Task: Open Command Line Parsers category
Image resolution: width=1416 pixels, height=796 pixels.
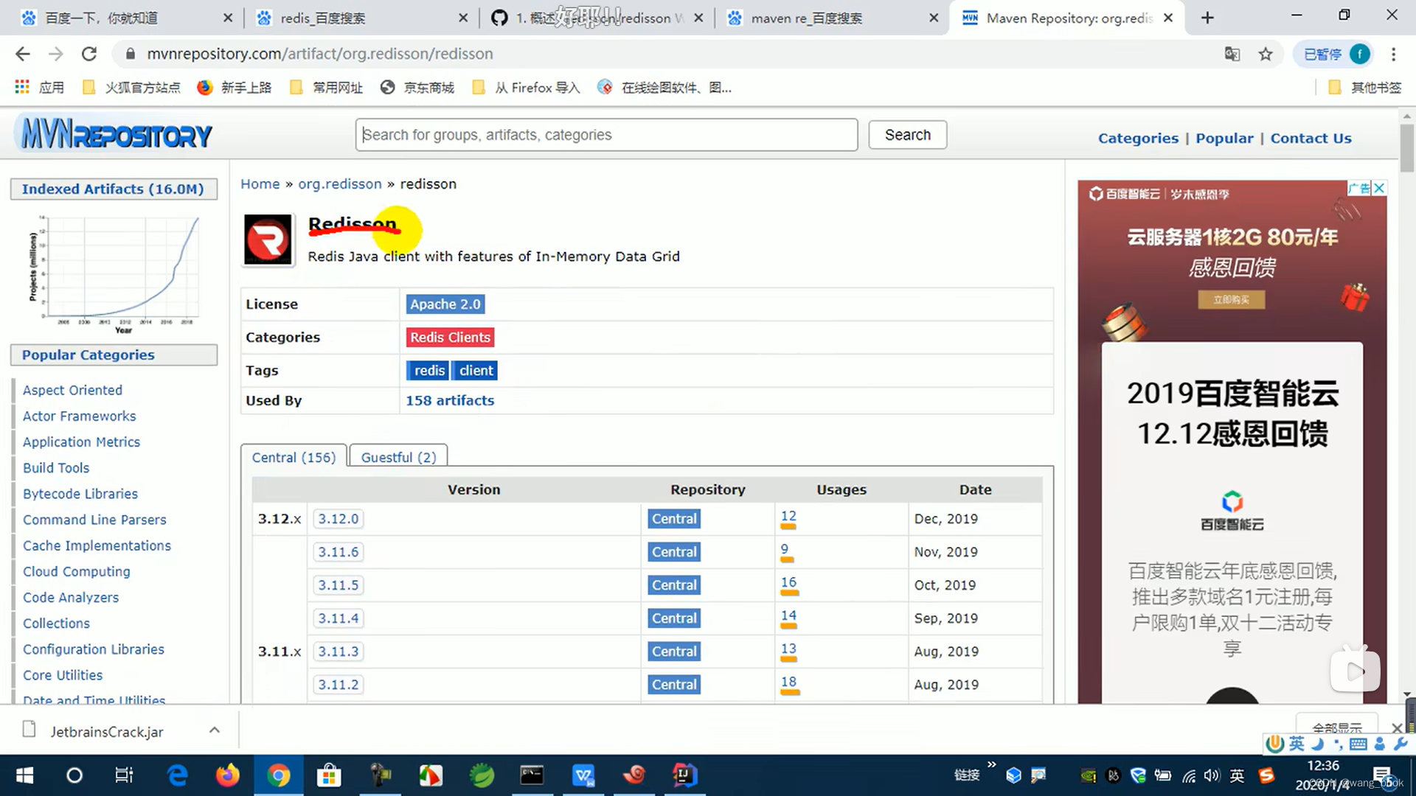Action: (94, 520)
